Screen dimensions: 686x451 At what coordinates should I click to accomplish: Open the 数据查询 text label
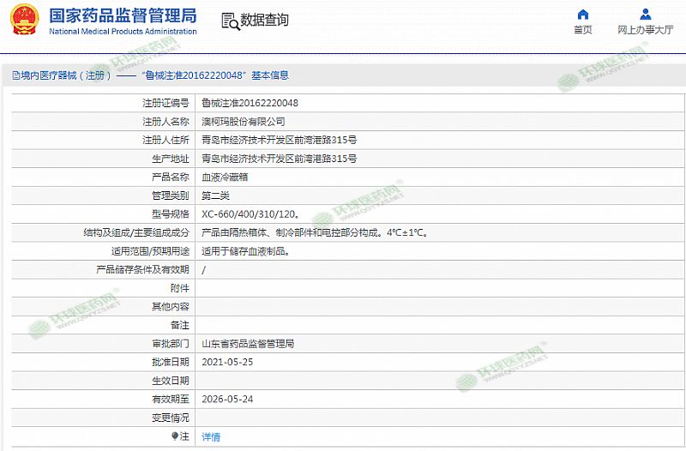[x=264, y=21]
